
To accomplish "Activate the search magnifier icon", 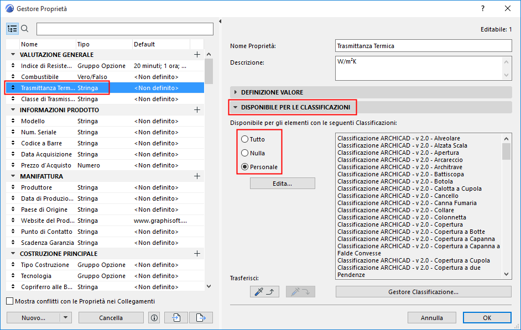I will click(25, 29).
